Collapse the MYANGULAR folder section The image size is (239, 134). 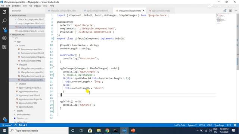click(x=27, y=35)
